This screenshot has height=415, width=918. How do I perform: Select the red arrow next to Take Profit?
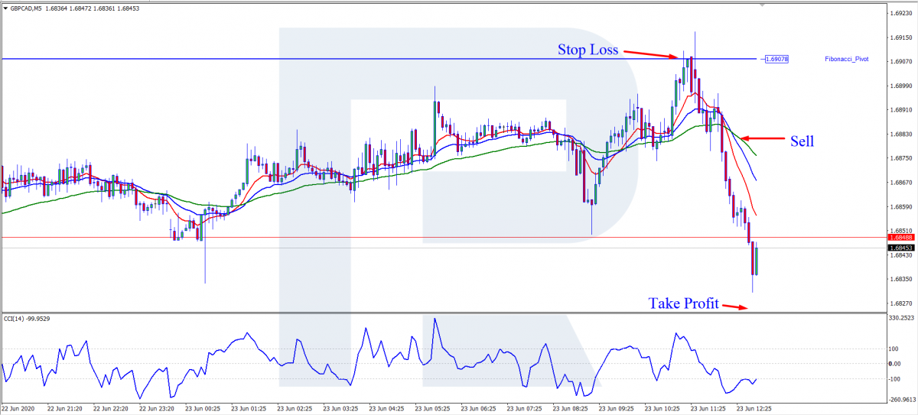(736, 307)
